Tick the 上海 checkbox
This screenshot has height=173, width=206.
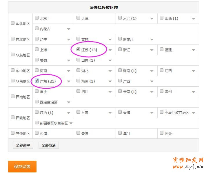(37, 49)
